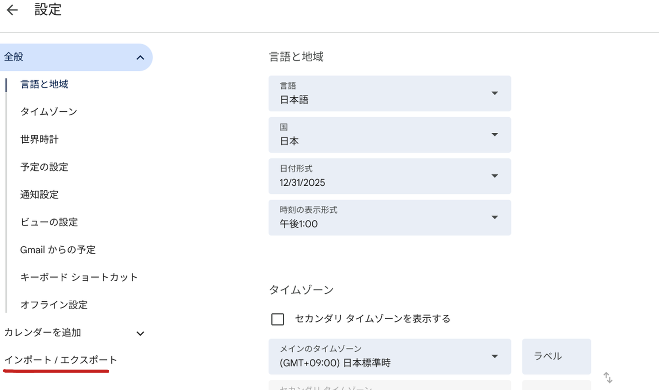
Task: Open the 言語 dropdown showing 日本語
Action: [389, 94]
